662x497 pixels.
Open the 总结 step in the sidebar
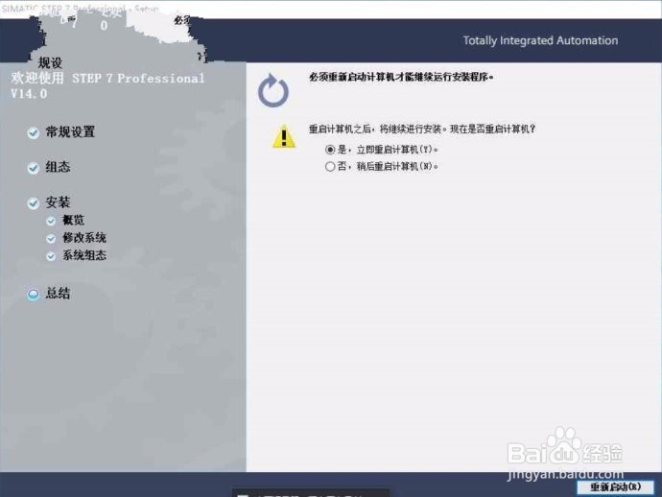[58, 294]
